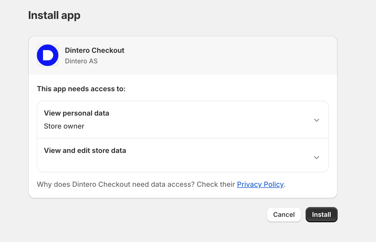Expand the View and edit store data chevron
Image resolution: width=376 pixels, height=242 pixels.
(x=316, y=157)
